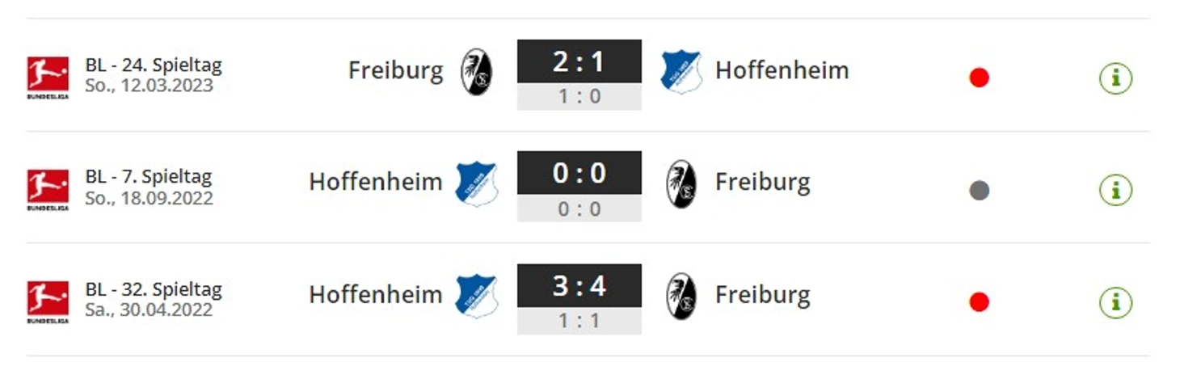Image resolution: width=1180 pixels, height=379 pixels.
Task: Open info icon for 18.09.2022 match
Action: tap(1115, 191)
